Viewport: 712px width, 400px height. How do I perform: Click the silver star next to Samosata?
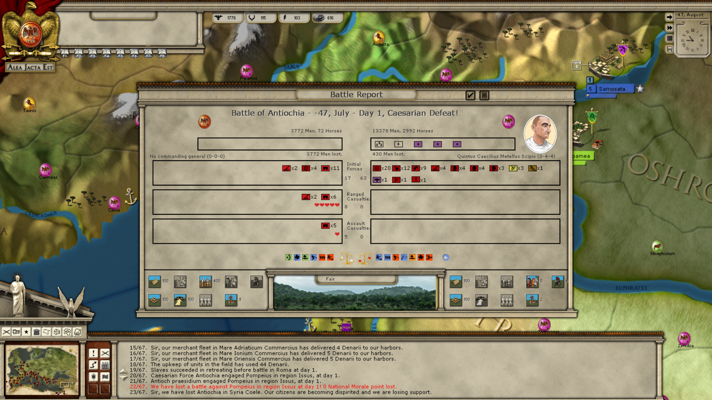pyautogui.click(x=640, y=89)
